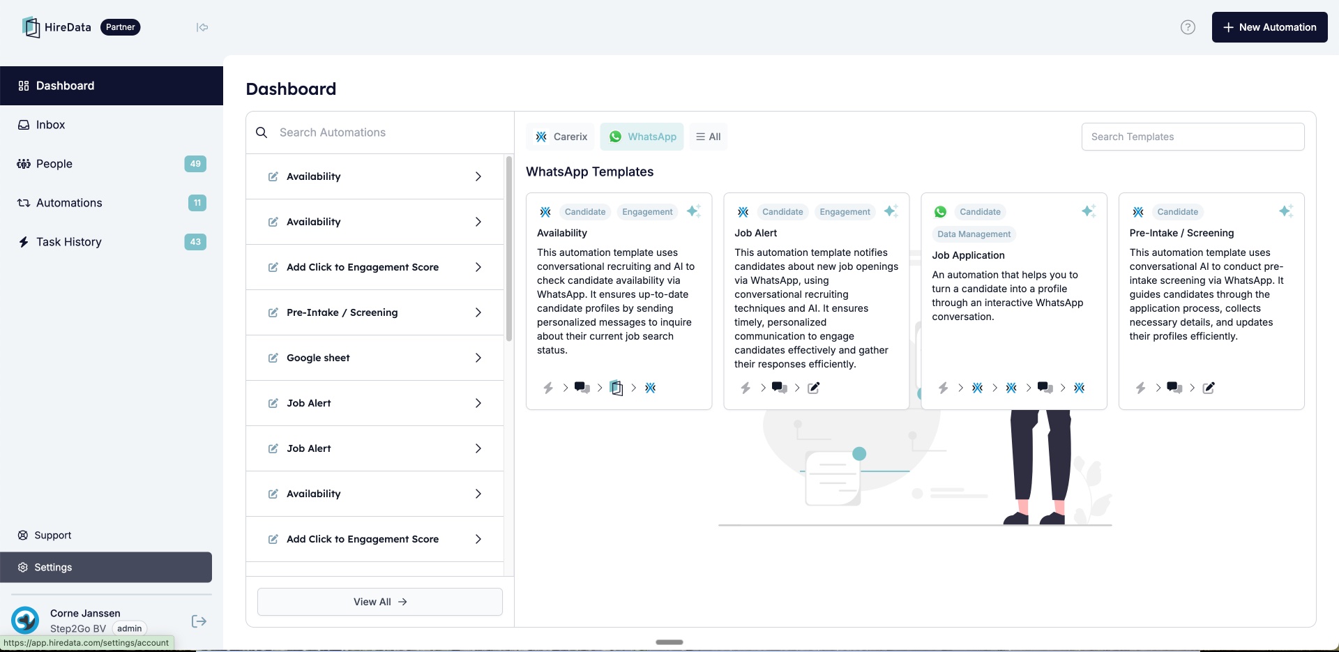Click the Settings gear icon

click(23, 568)
